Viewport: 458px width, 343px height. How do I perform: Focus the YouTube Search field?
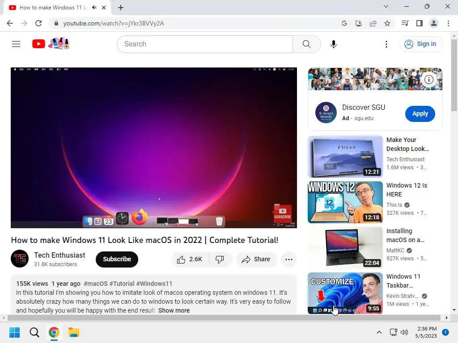(205, 44)
